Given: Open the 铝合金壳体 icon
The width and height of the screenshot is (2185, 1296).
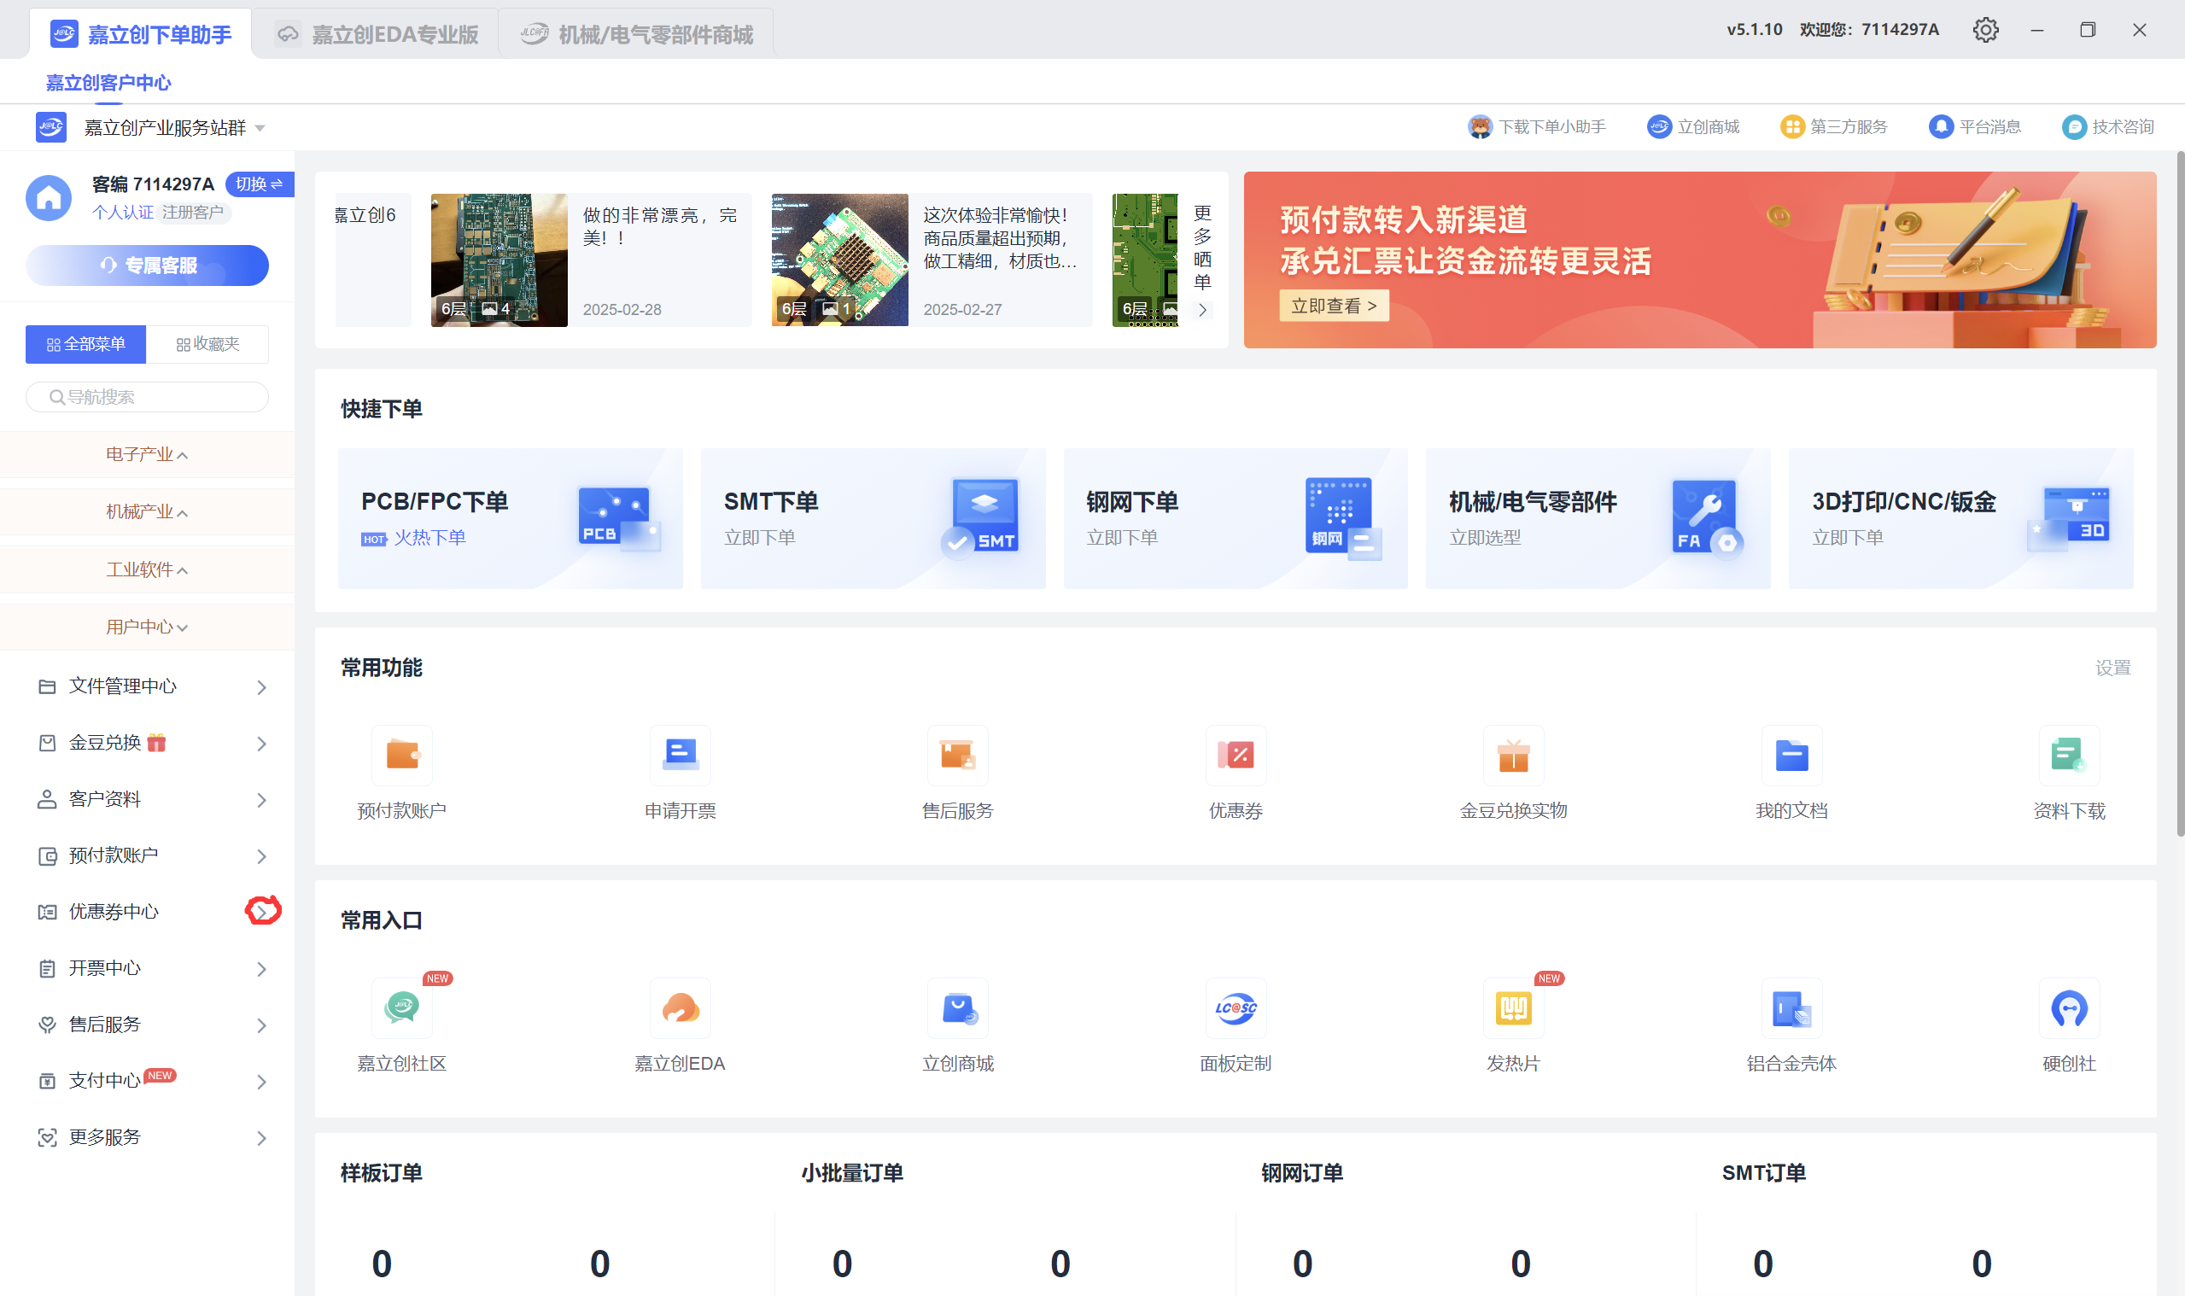Looking at the screenshot, I should coord(1791,1007).
